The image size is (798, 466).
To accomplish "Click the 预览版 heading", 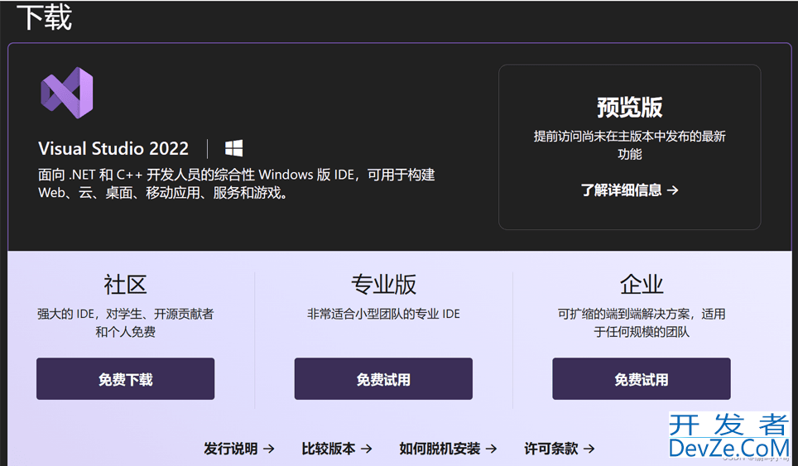I will click(630, 107).
